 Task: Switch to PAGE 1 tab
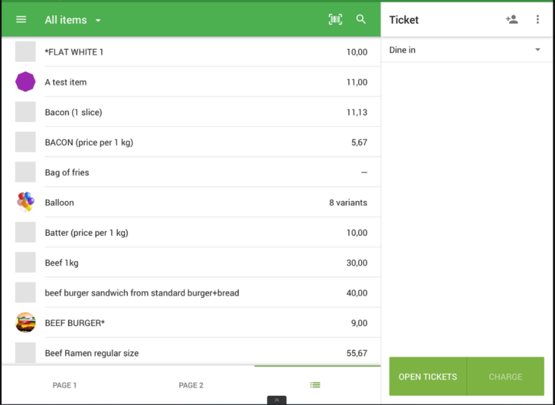coord(65,385)
